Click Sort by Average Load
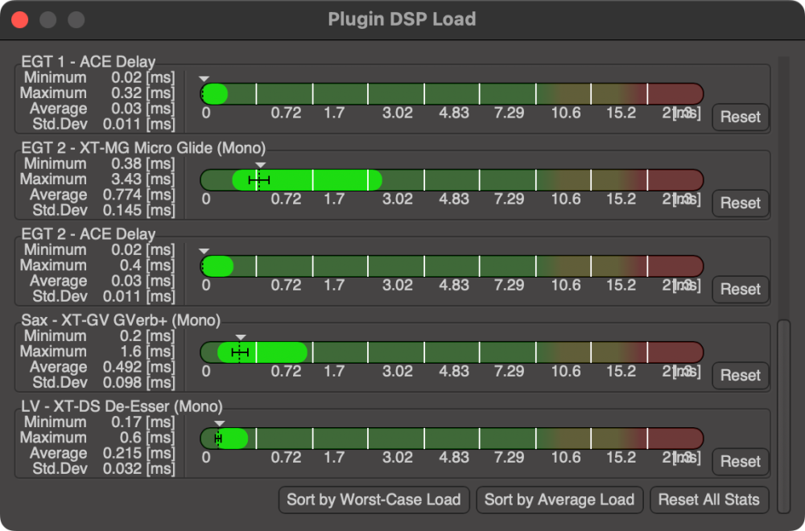The width and height of the screenshot is (805, 531). click(x=559, y=500)
